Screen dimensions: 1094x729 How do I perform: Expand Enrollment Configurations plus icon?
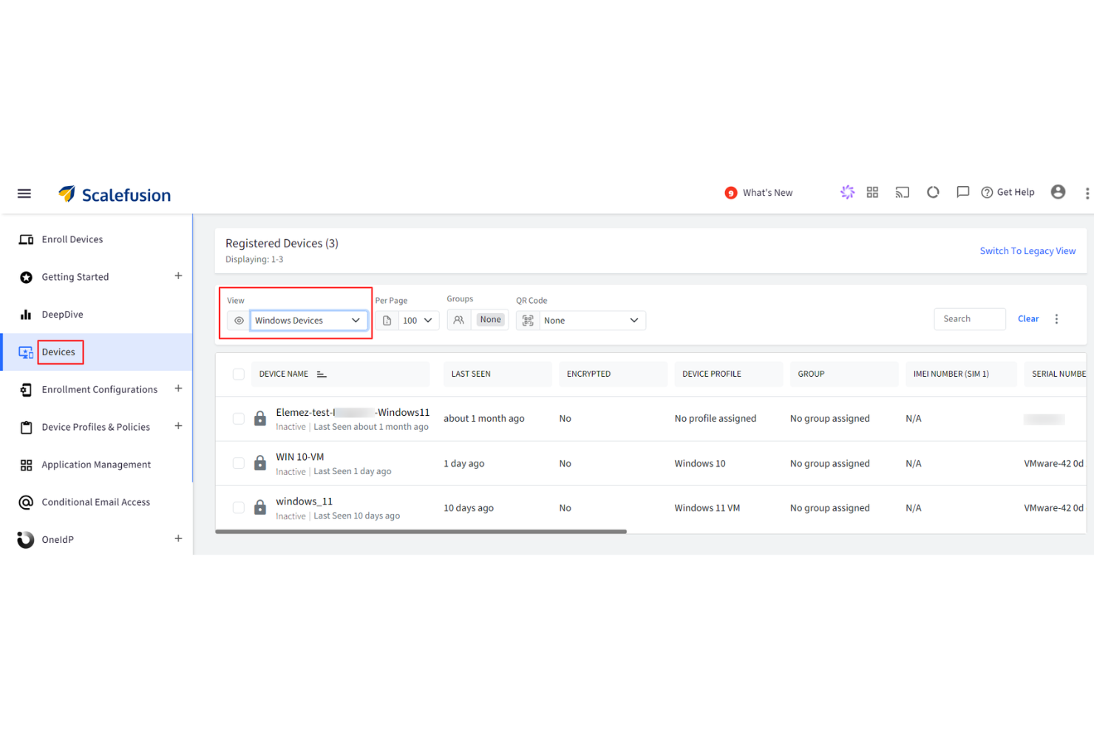178,389
